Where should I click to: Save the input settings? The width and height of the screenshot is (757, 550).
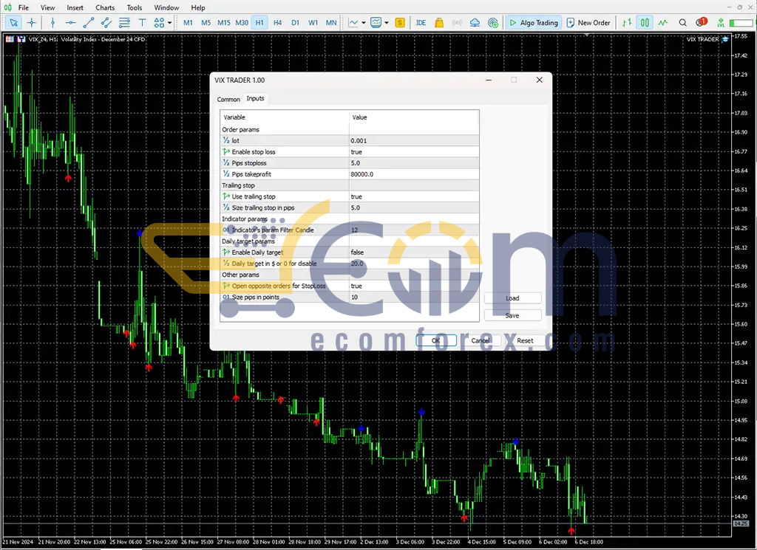coord(512,315)
